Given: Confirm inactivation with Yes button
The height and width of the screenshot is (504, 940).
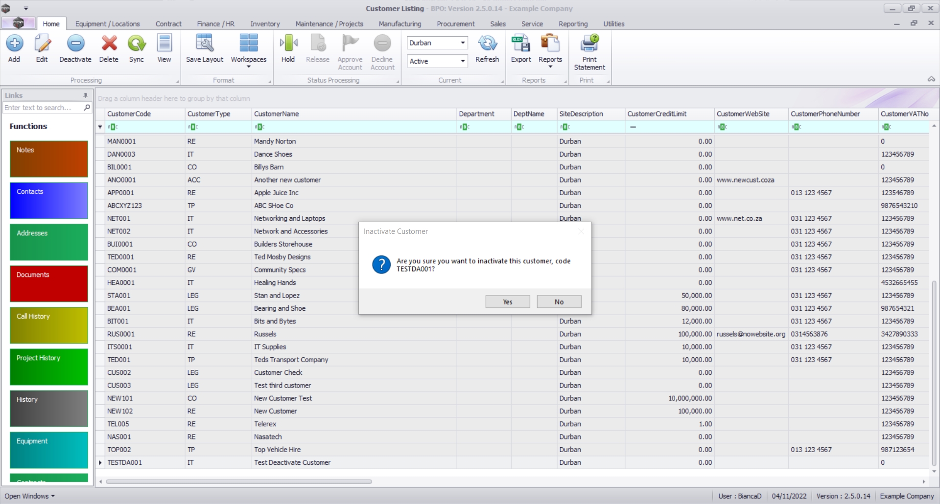Looking at the screenshot, I should [508, 302].
